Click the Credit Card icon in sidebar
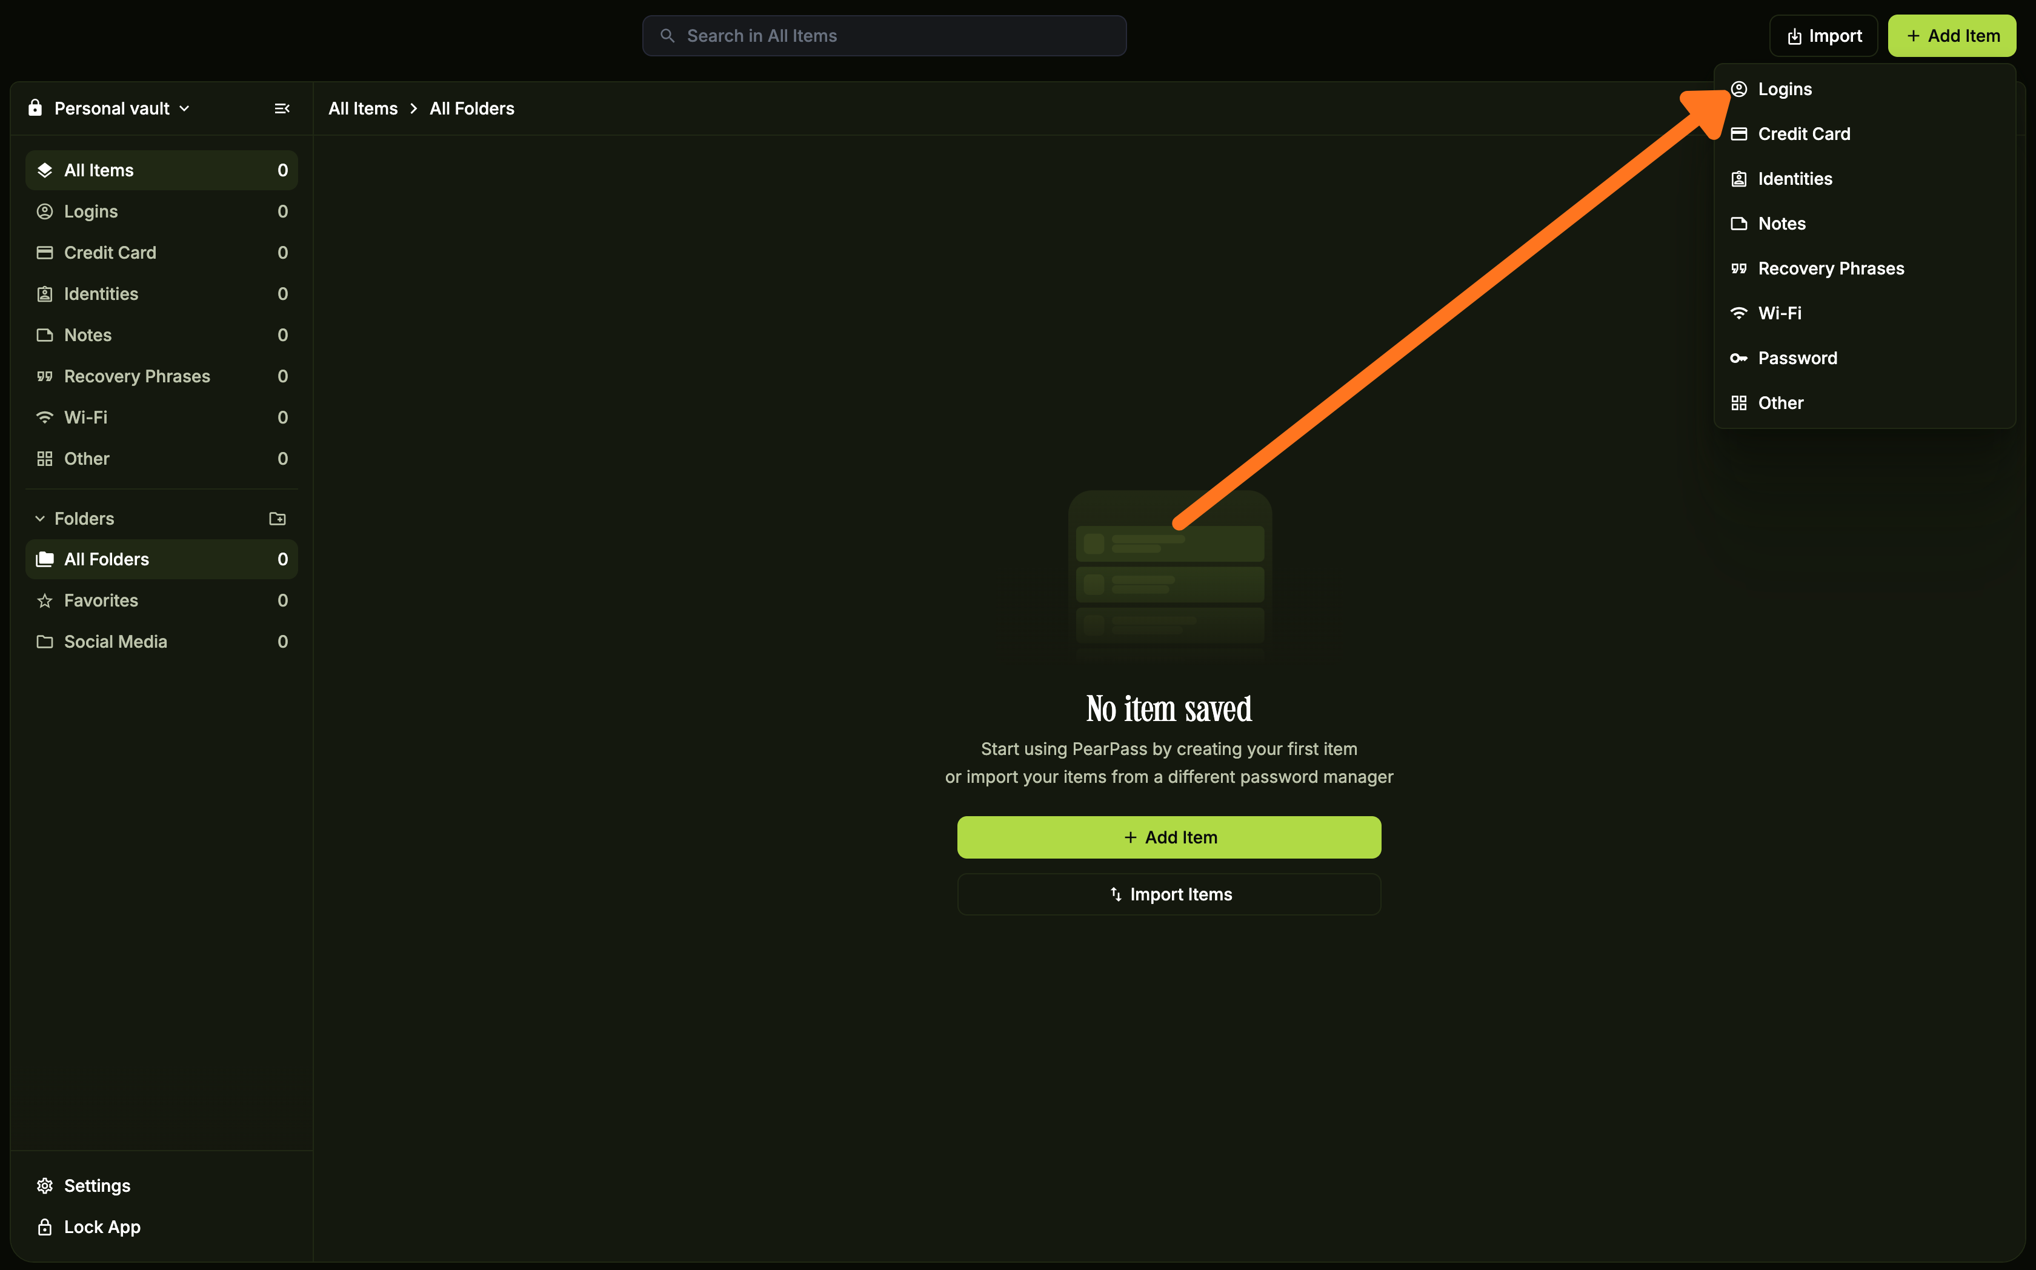 click(x=44, y=252)
